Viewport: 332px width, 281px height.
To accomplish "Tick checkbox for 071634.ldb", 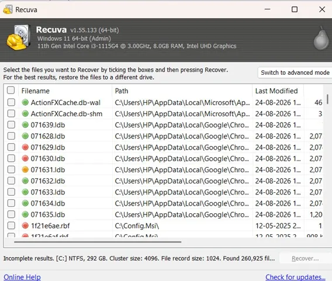I will [x=11, y=203].
